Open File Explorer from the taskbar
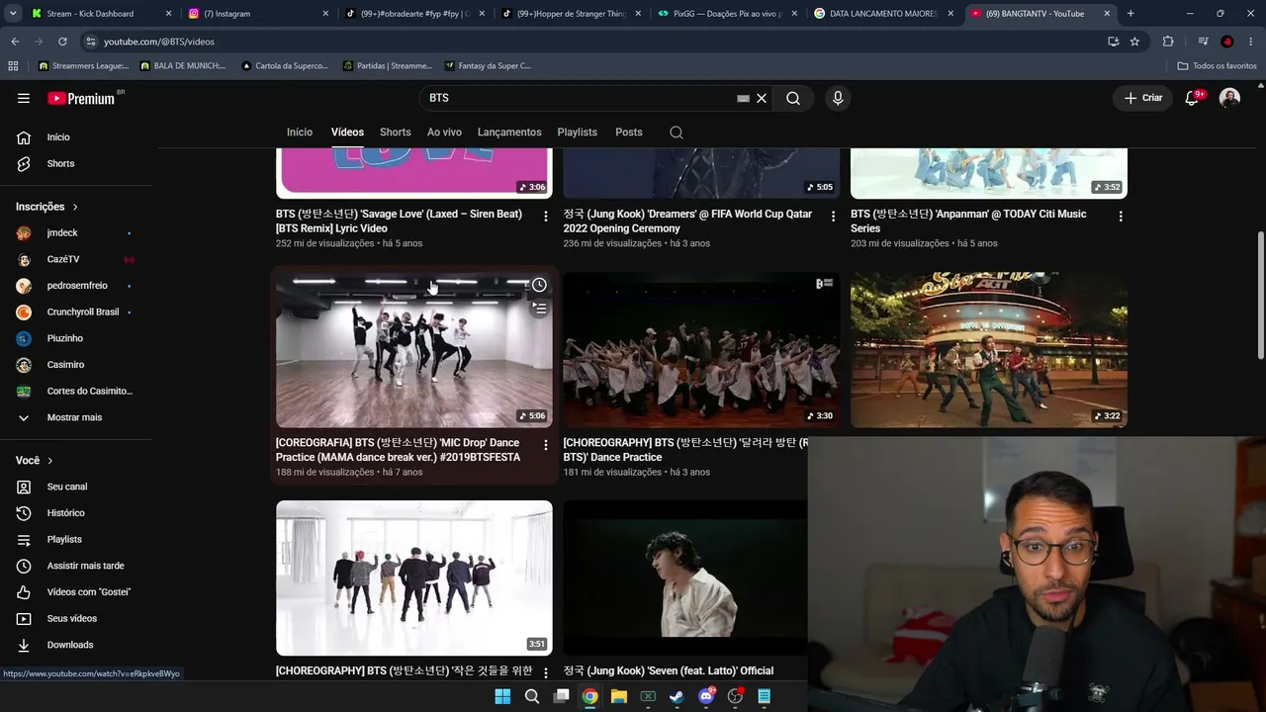The image size is (1266, 712). [x=619, y=696]
